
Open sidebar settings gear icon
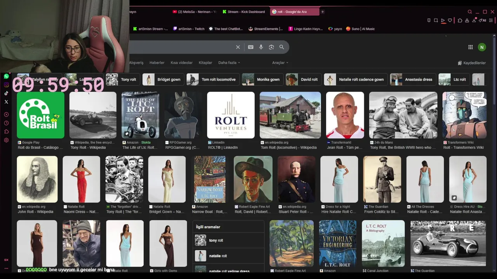6,140
